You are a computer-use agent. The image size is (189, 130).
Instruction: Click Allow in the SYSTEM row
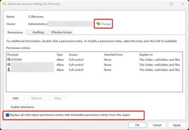click(60, 60)
